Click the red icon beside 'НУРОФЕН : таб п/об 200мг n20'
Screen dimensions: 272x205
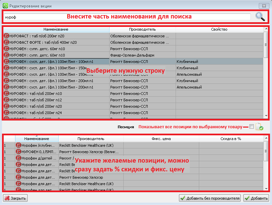pyautogui.click(x=6, y=106)
